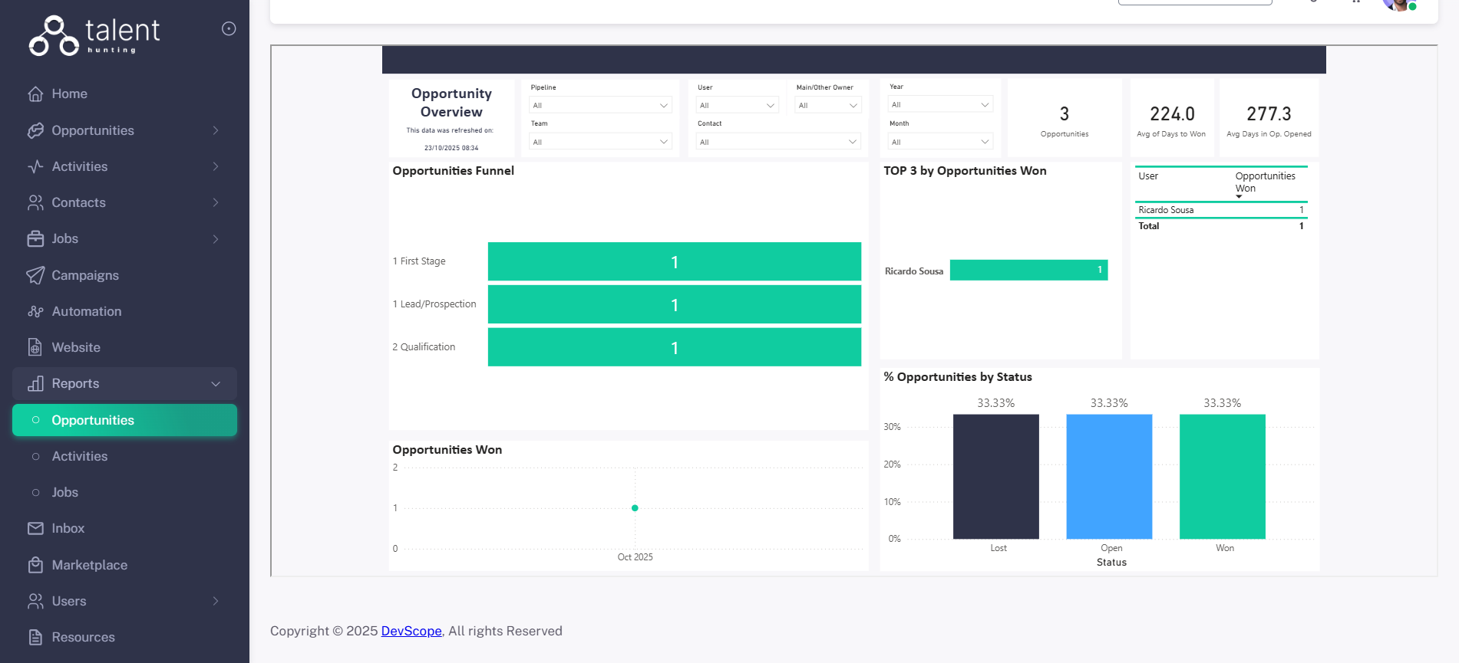
Task: Click the Marketplace bag icon
Action: click(x=35, y=565)
